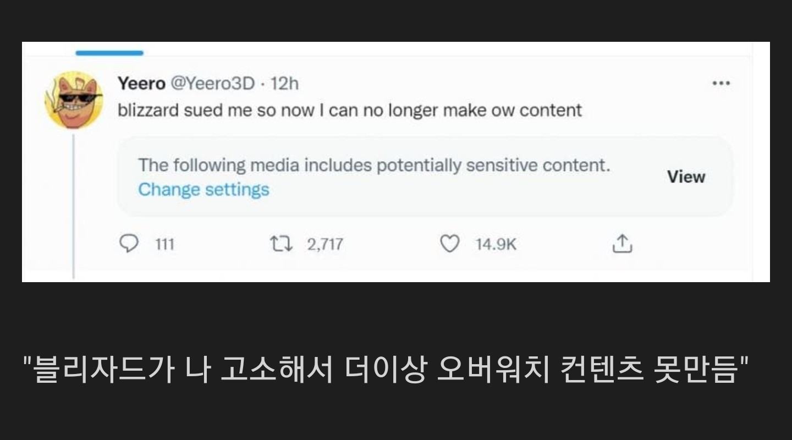Click the 14.9K likes count
Screen dimensions: 792x440
tap(496, 244)
